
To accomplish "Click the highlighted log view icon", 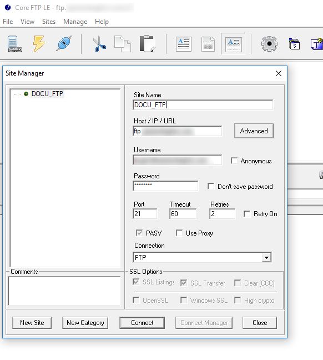I will (234, 44).
